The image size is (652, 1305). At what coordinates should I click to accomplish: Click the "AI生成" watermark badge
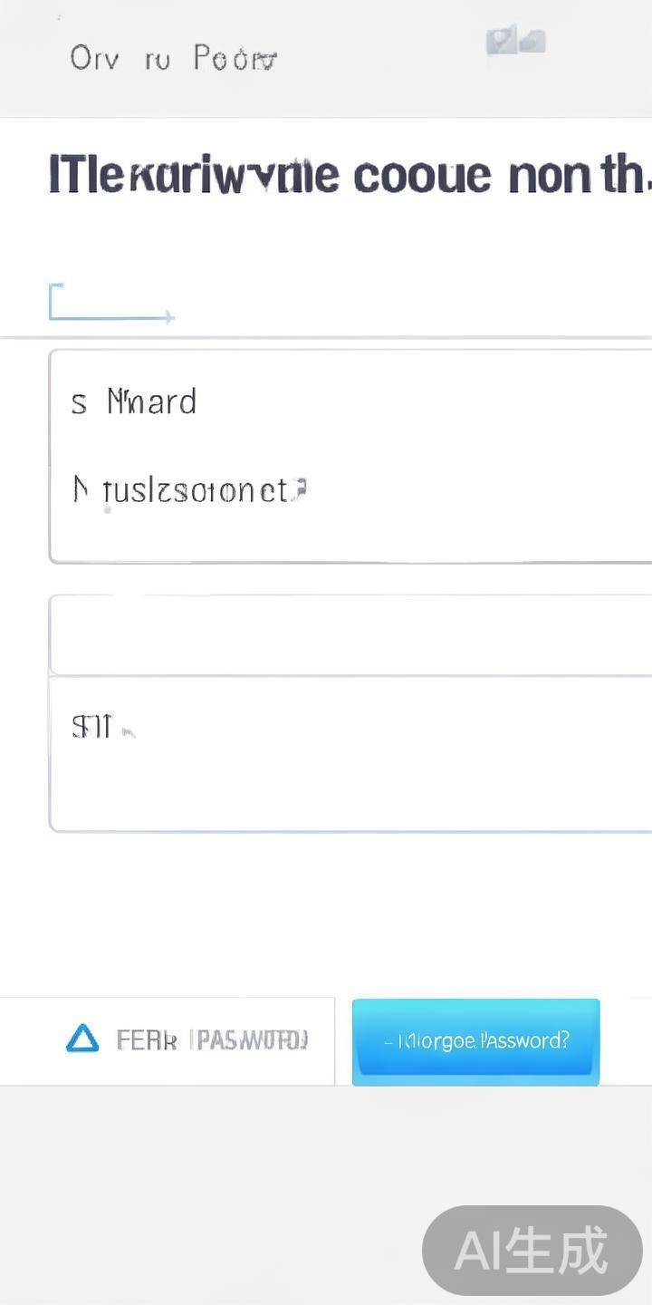532,1251
